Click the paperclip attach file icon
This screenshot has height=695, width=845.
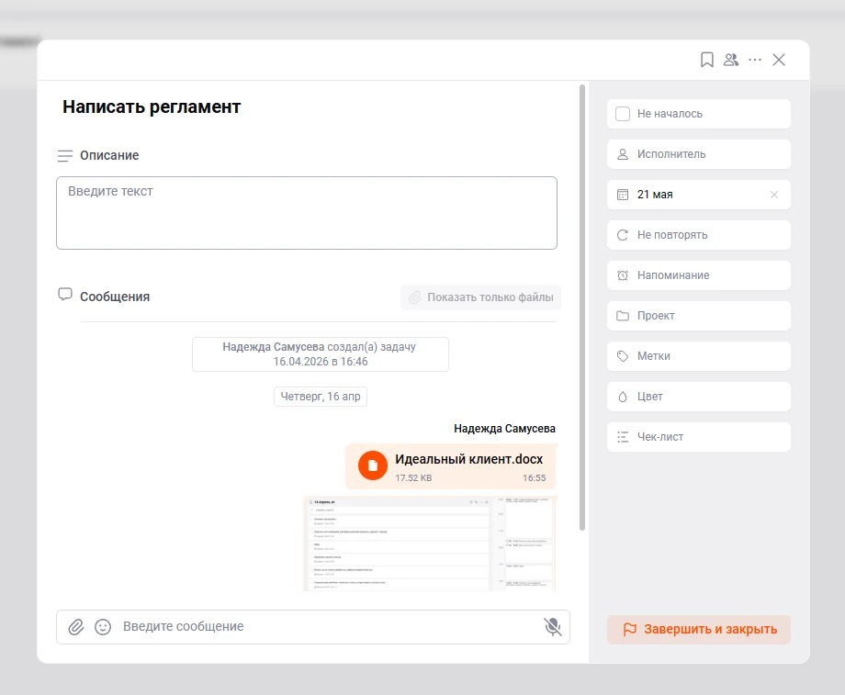pyautogui.click(x=76, y=627)
